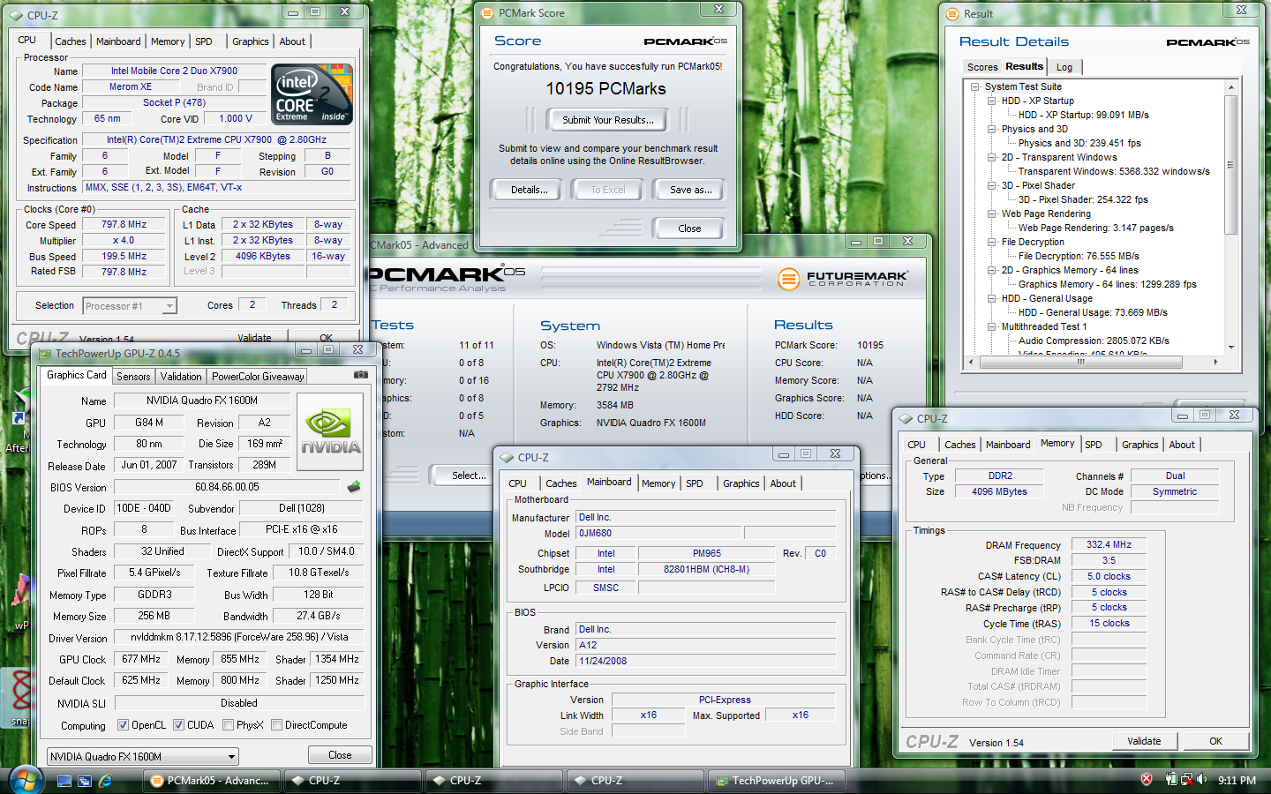1271x794 pixels.
Task: Switch to PCMark05 Advanced taskbar button
Action: 211,781
